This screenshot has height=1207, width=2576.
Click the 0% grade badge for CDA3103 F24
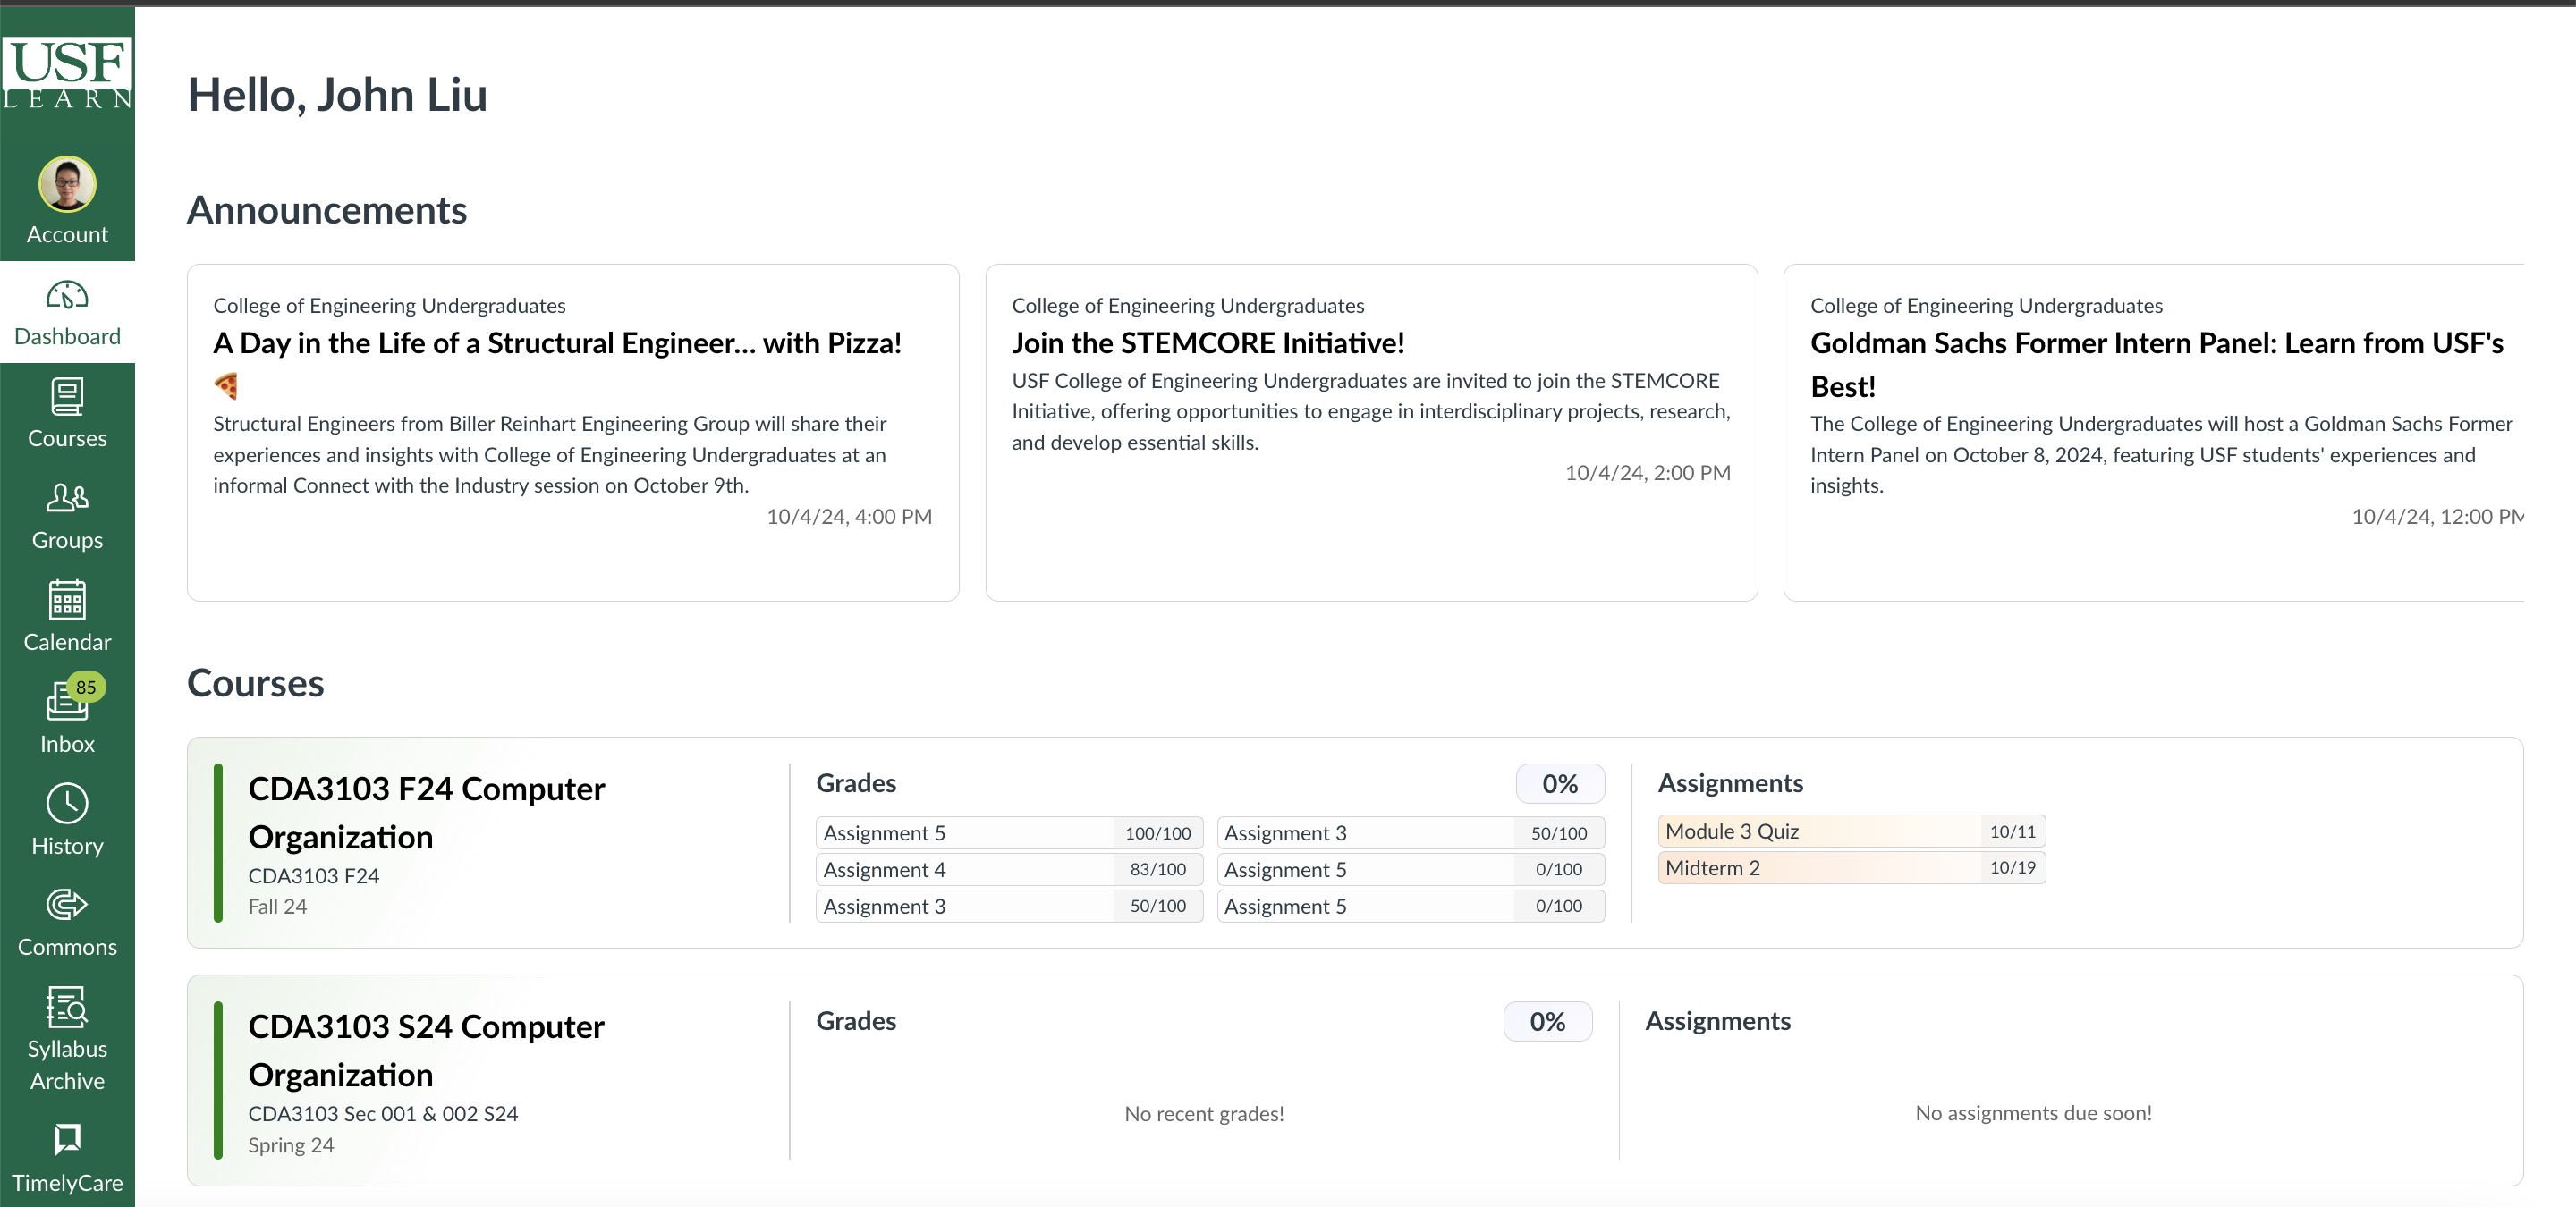[1559, 784]
